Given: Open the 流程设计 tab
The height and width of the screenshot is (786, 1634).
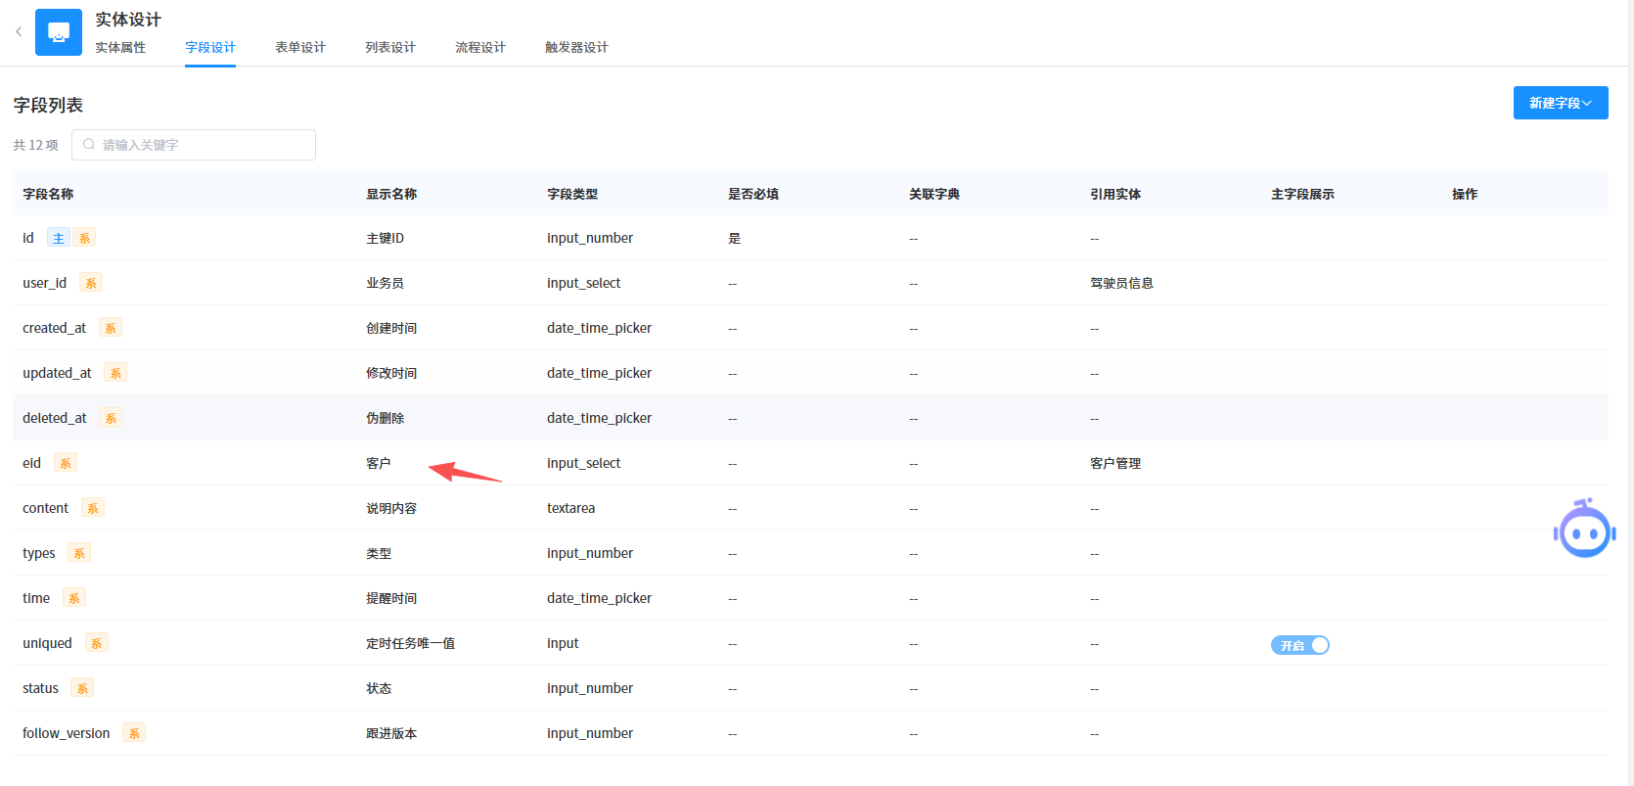Looking at the screenshot, I should 480,47.
